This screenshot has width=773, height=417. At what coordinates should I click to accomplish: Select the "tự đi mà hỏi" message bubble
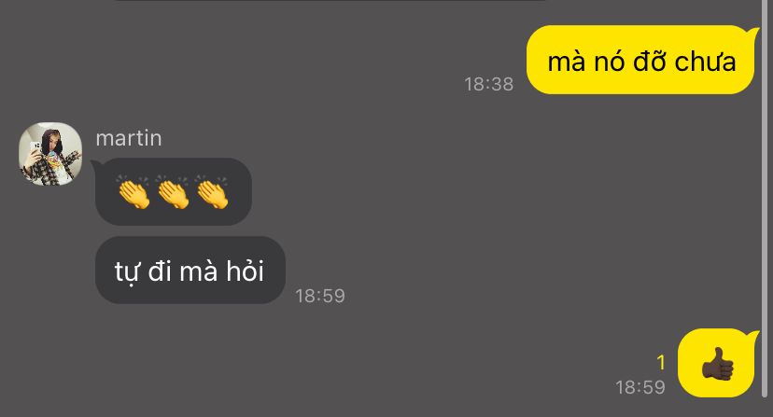pos(190,271)
